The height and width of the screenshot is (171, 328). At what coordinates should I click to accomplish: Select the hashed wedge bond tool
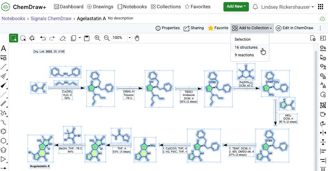(x=3, y=76)
